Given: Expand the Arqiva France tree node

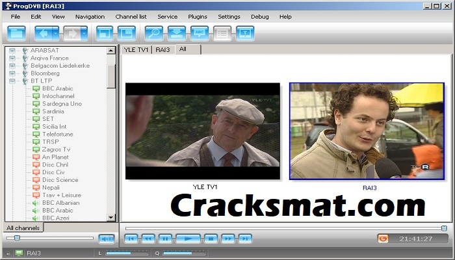Looking at the screenshot, I should [x=12, y=58].
